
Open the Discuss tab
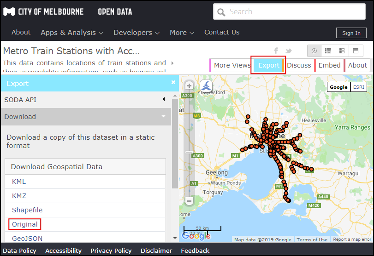(299, 65)
